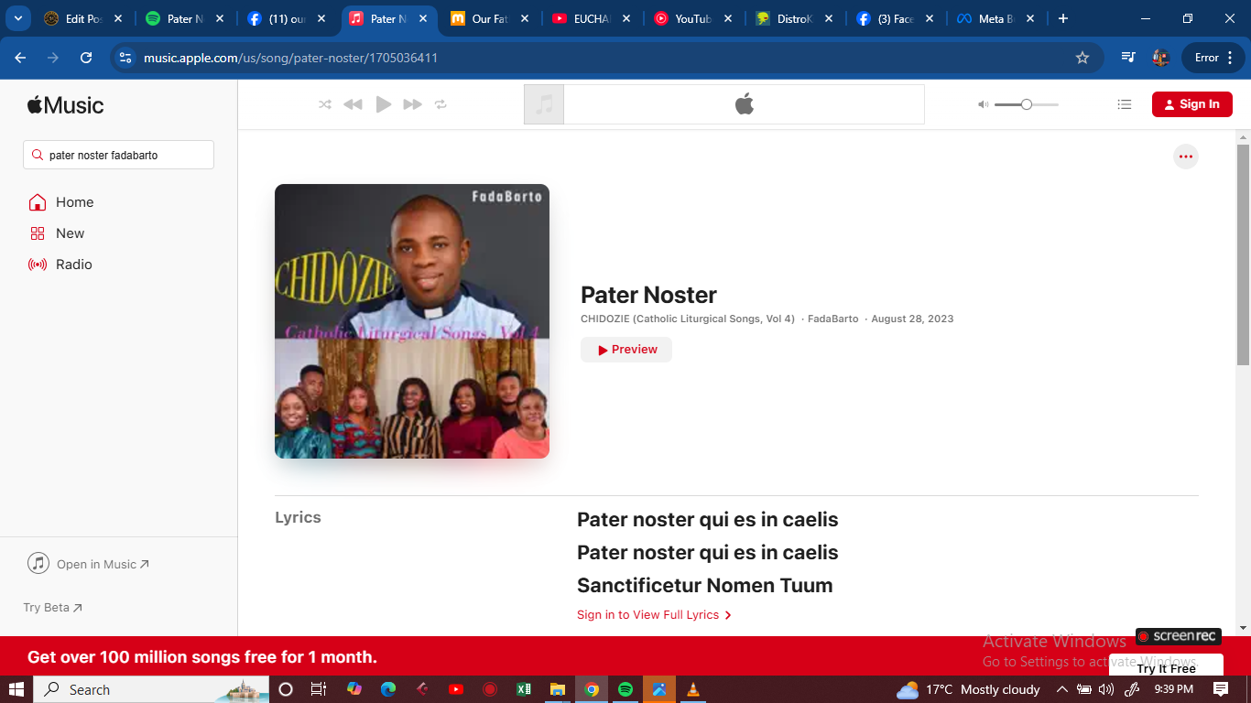Play the song Preview
Screen dimensions: 1251x703
click(x=626, y=350)
